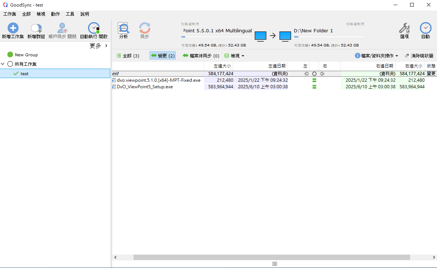This screenshot has width=437, height=268.
Task: Set left-pointing arrow in folder row
Action: pos(306,74)
